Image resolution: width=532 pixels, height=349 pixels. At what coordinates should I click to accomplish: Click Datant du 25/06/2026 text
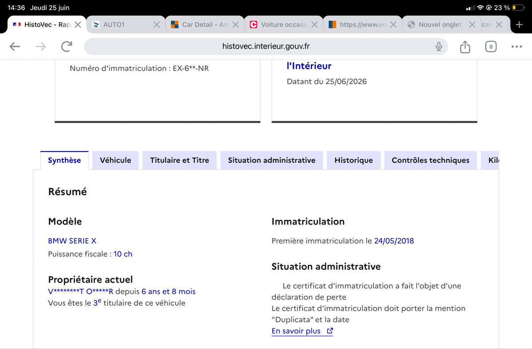(x=327, y=81)
